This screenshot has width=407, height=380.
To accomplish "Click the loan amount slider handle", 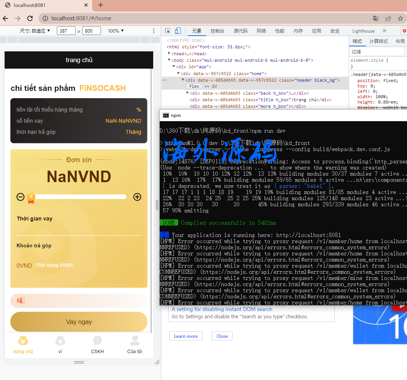I will pyautogui.click(x=31, y=197).
